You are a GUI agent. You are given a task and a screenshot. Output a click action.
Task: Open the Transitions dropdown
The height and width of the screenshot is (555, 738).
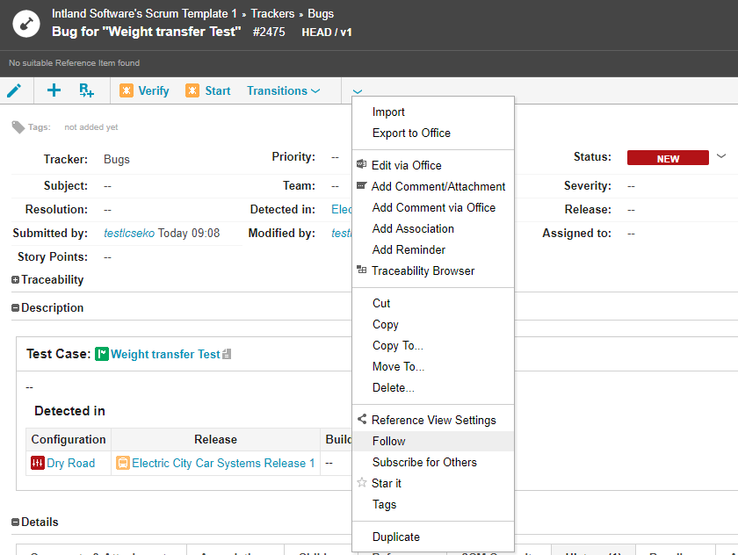click(x=283, y=90)
